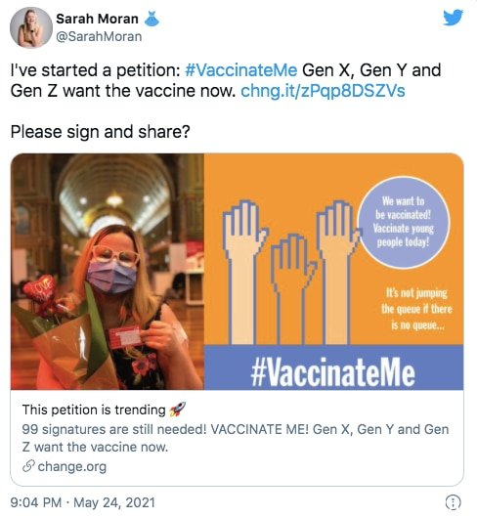Open the change.org domain link
477x518 pixels.
click(72, 467)
